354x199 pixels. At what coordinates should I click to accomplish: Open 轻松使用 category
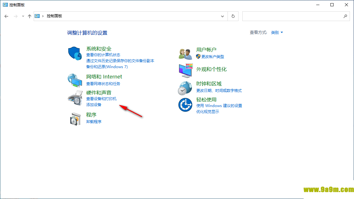tap(206, 100)
